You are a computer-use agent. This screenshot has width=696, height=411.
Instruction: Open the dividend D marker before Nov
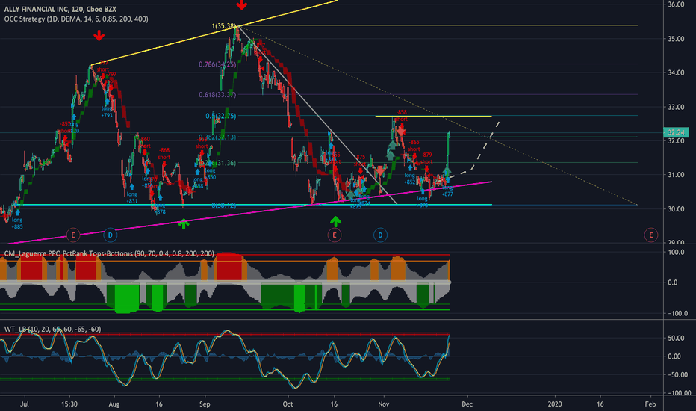(x=380, y=235)
